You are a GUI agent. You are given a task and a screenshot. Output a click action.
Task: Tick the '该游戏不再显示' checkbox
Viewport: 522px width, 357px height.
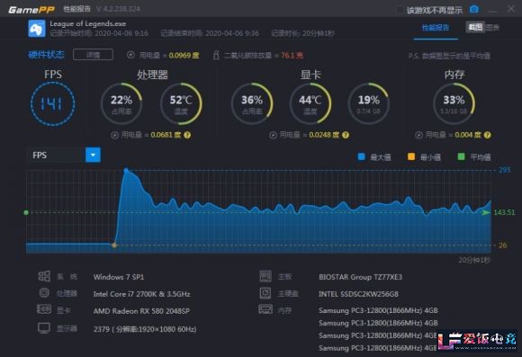click(x=400, y=10)
